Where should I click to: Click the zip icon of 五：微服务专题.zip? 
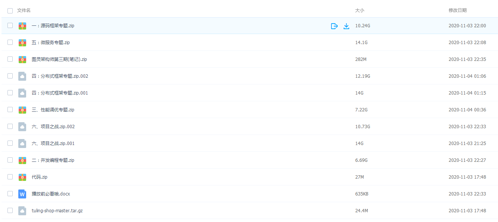click(x=22, y=43)
